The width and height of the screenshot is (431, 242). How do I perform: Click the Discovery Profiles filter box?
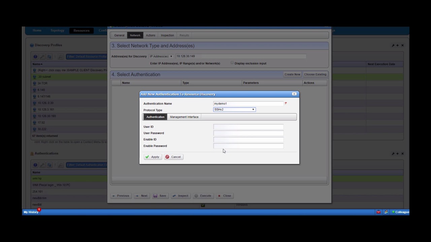[87, 57]
